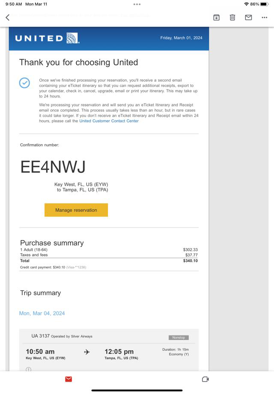Switch to the Meet video tab
The image size is (274, 394).
205,379
